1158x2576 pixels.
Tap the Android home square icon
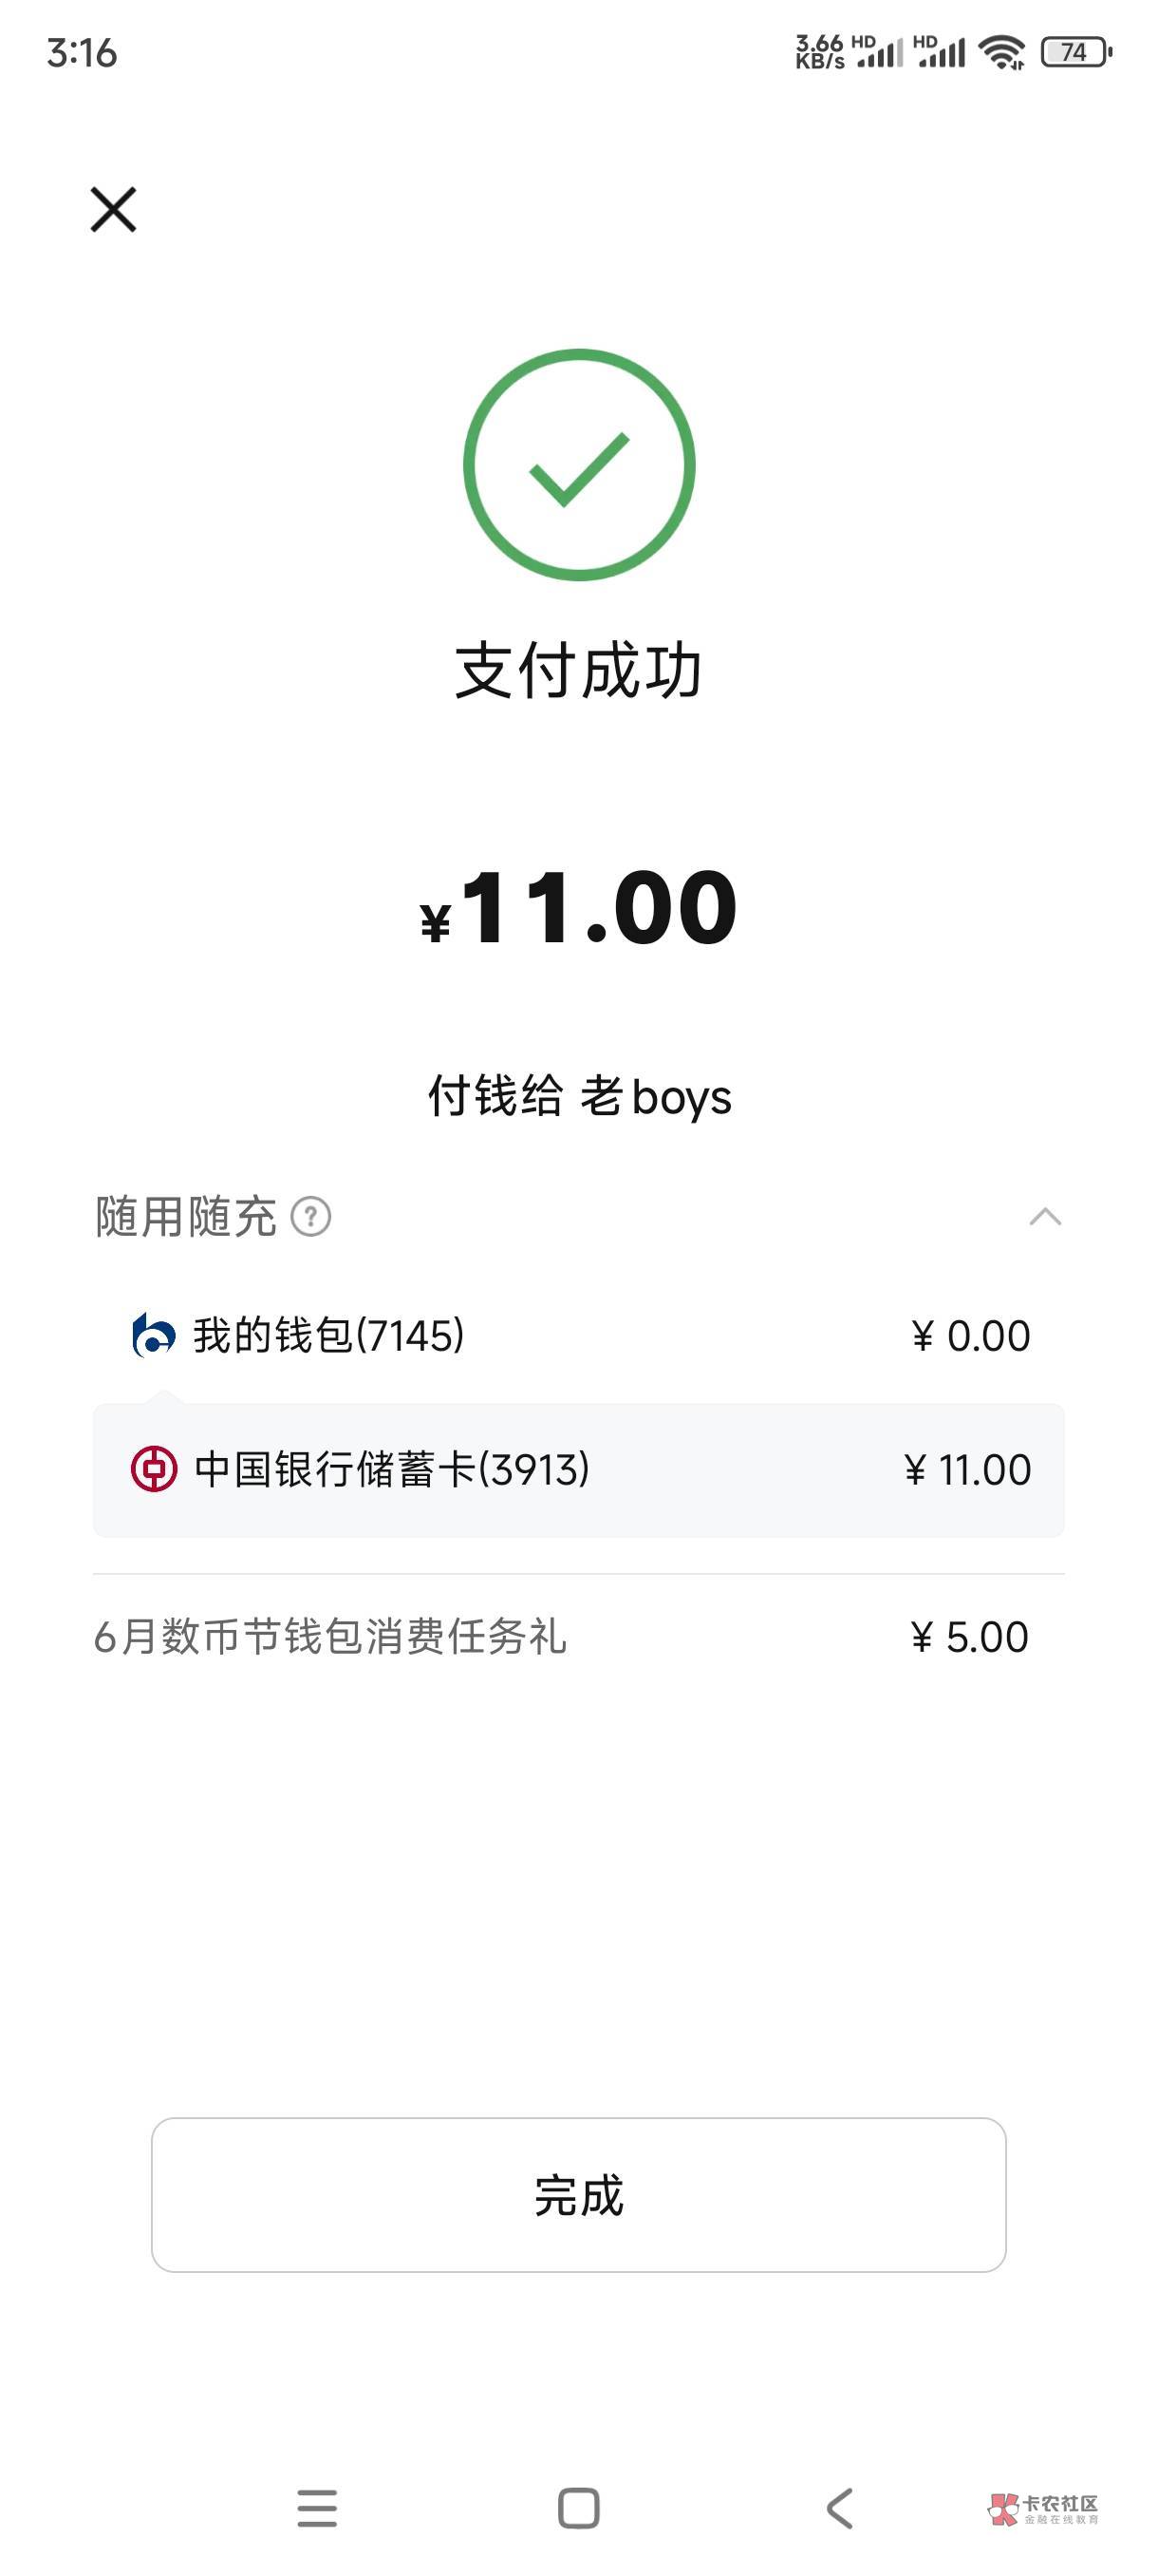click(578, 2508)
